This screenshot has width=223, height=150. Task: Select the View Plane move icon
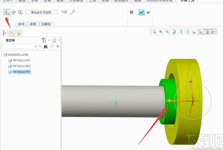tap(20, 12)
